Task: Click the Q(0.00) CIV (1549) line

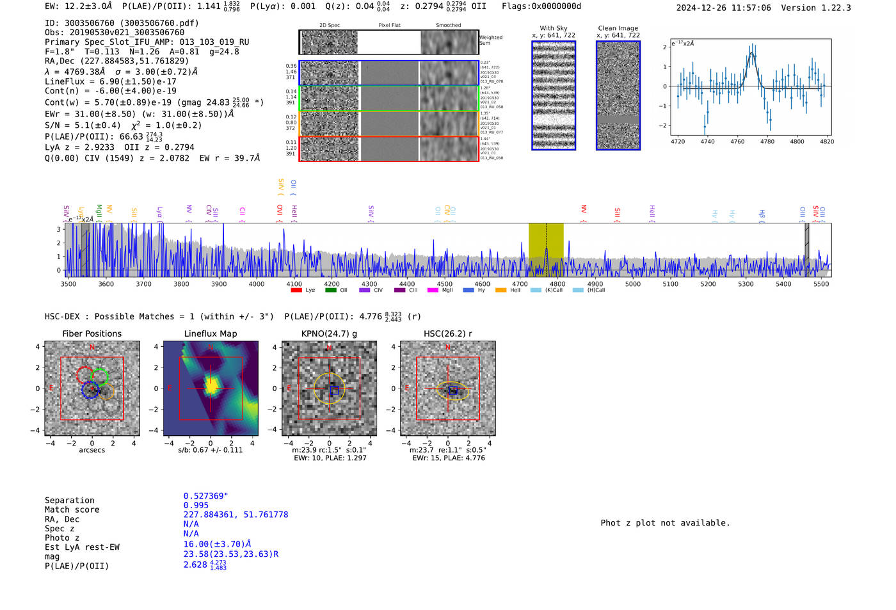Action: (152, 158)
